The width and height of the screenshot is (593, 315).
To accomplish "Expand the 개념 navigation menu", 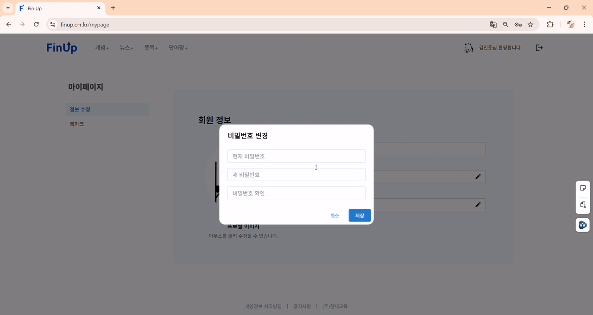I will point(101,47).
